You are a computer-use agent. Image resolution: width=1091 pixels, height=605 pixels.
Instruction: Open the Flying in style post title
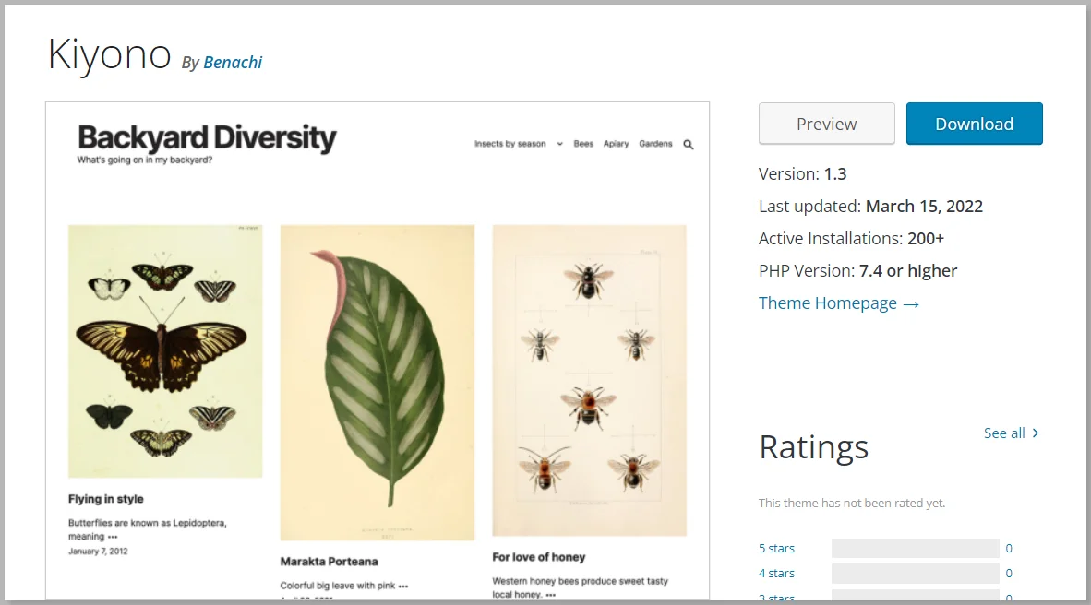106,499
